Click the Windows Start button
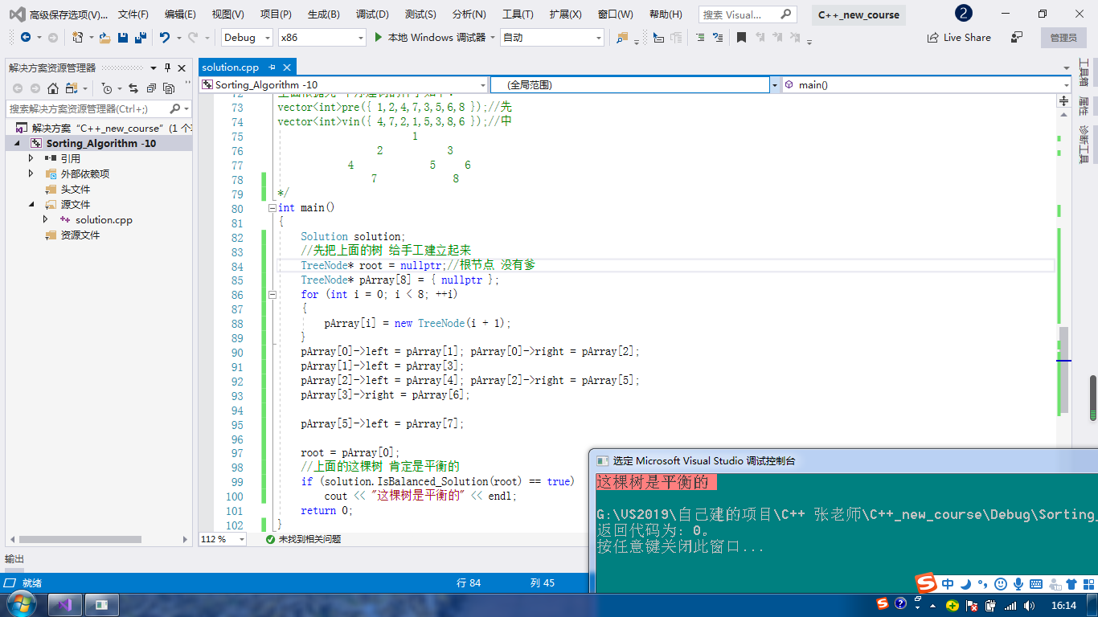 [20, 604]
